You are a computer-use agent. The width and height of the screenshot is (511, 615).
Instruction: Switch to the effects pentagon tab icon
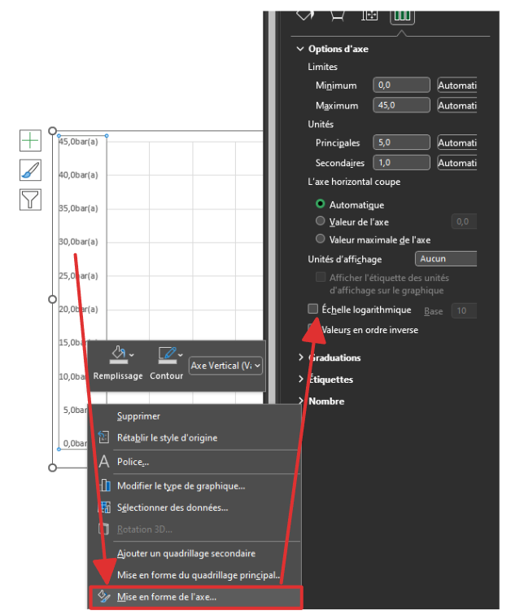click(x=337, y=15)
